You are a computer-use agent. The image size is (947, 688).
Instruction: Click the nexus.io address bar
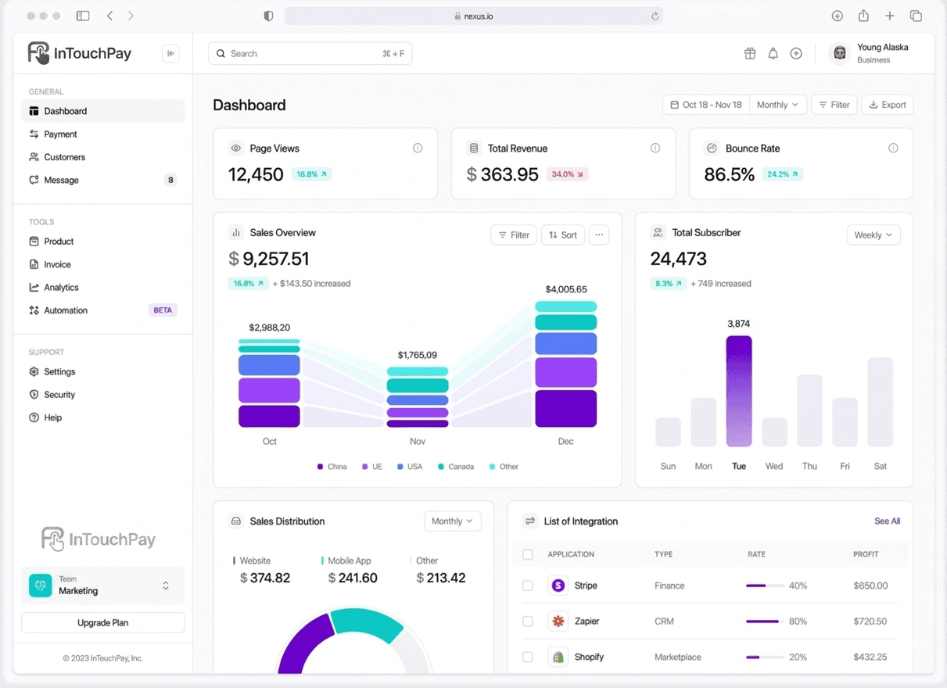(474, 16)
